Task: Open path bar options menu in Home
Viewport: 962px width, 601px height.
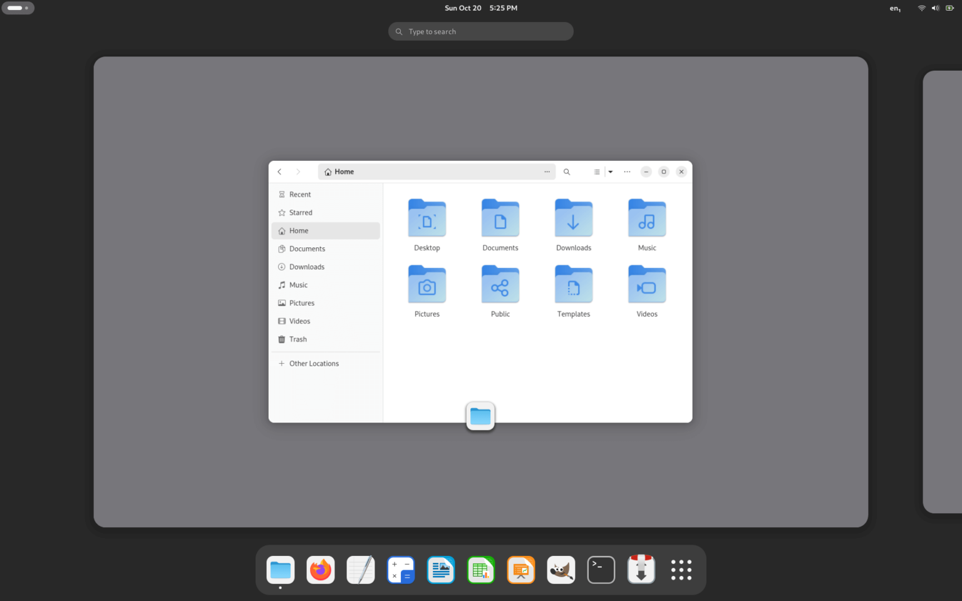Action: (x=547, y=172)
